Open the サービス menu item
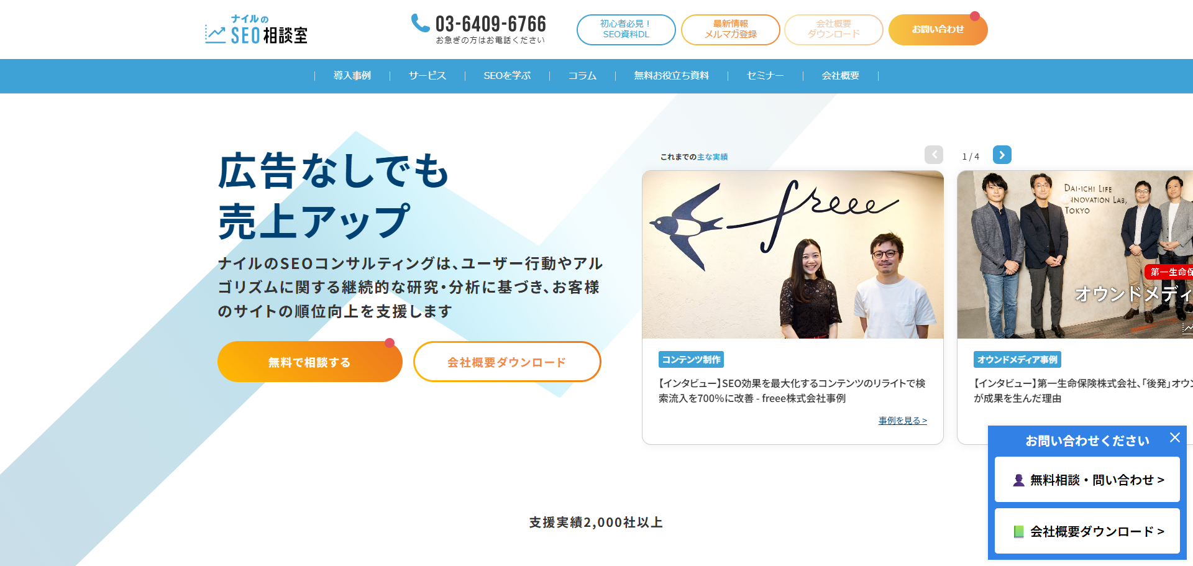 pos(427,76)
